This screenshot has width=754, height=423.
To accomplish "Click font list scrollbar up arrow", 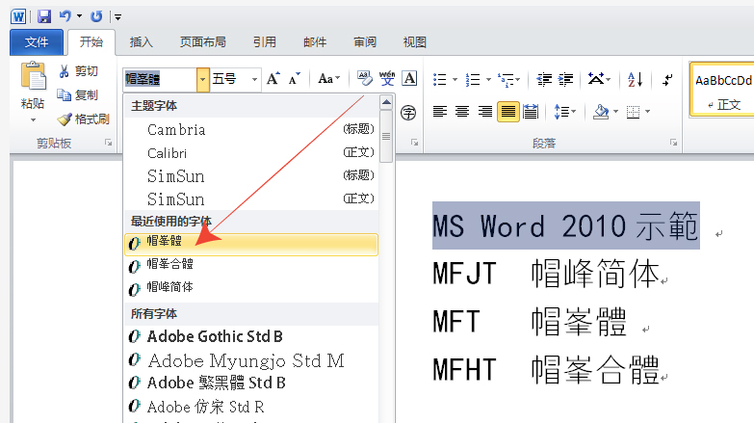I will [x=386, y=102].
